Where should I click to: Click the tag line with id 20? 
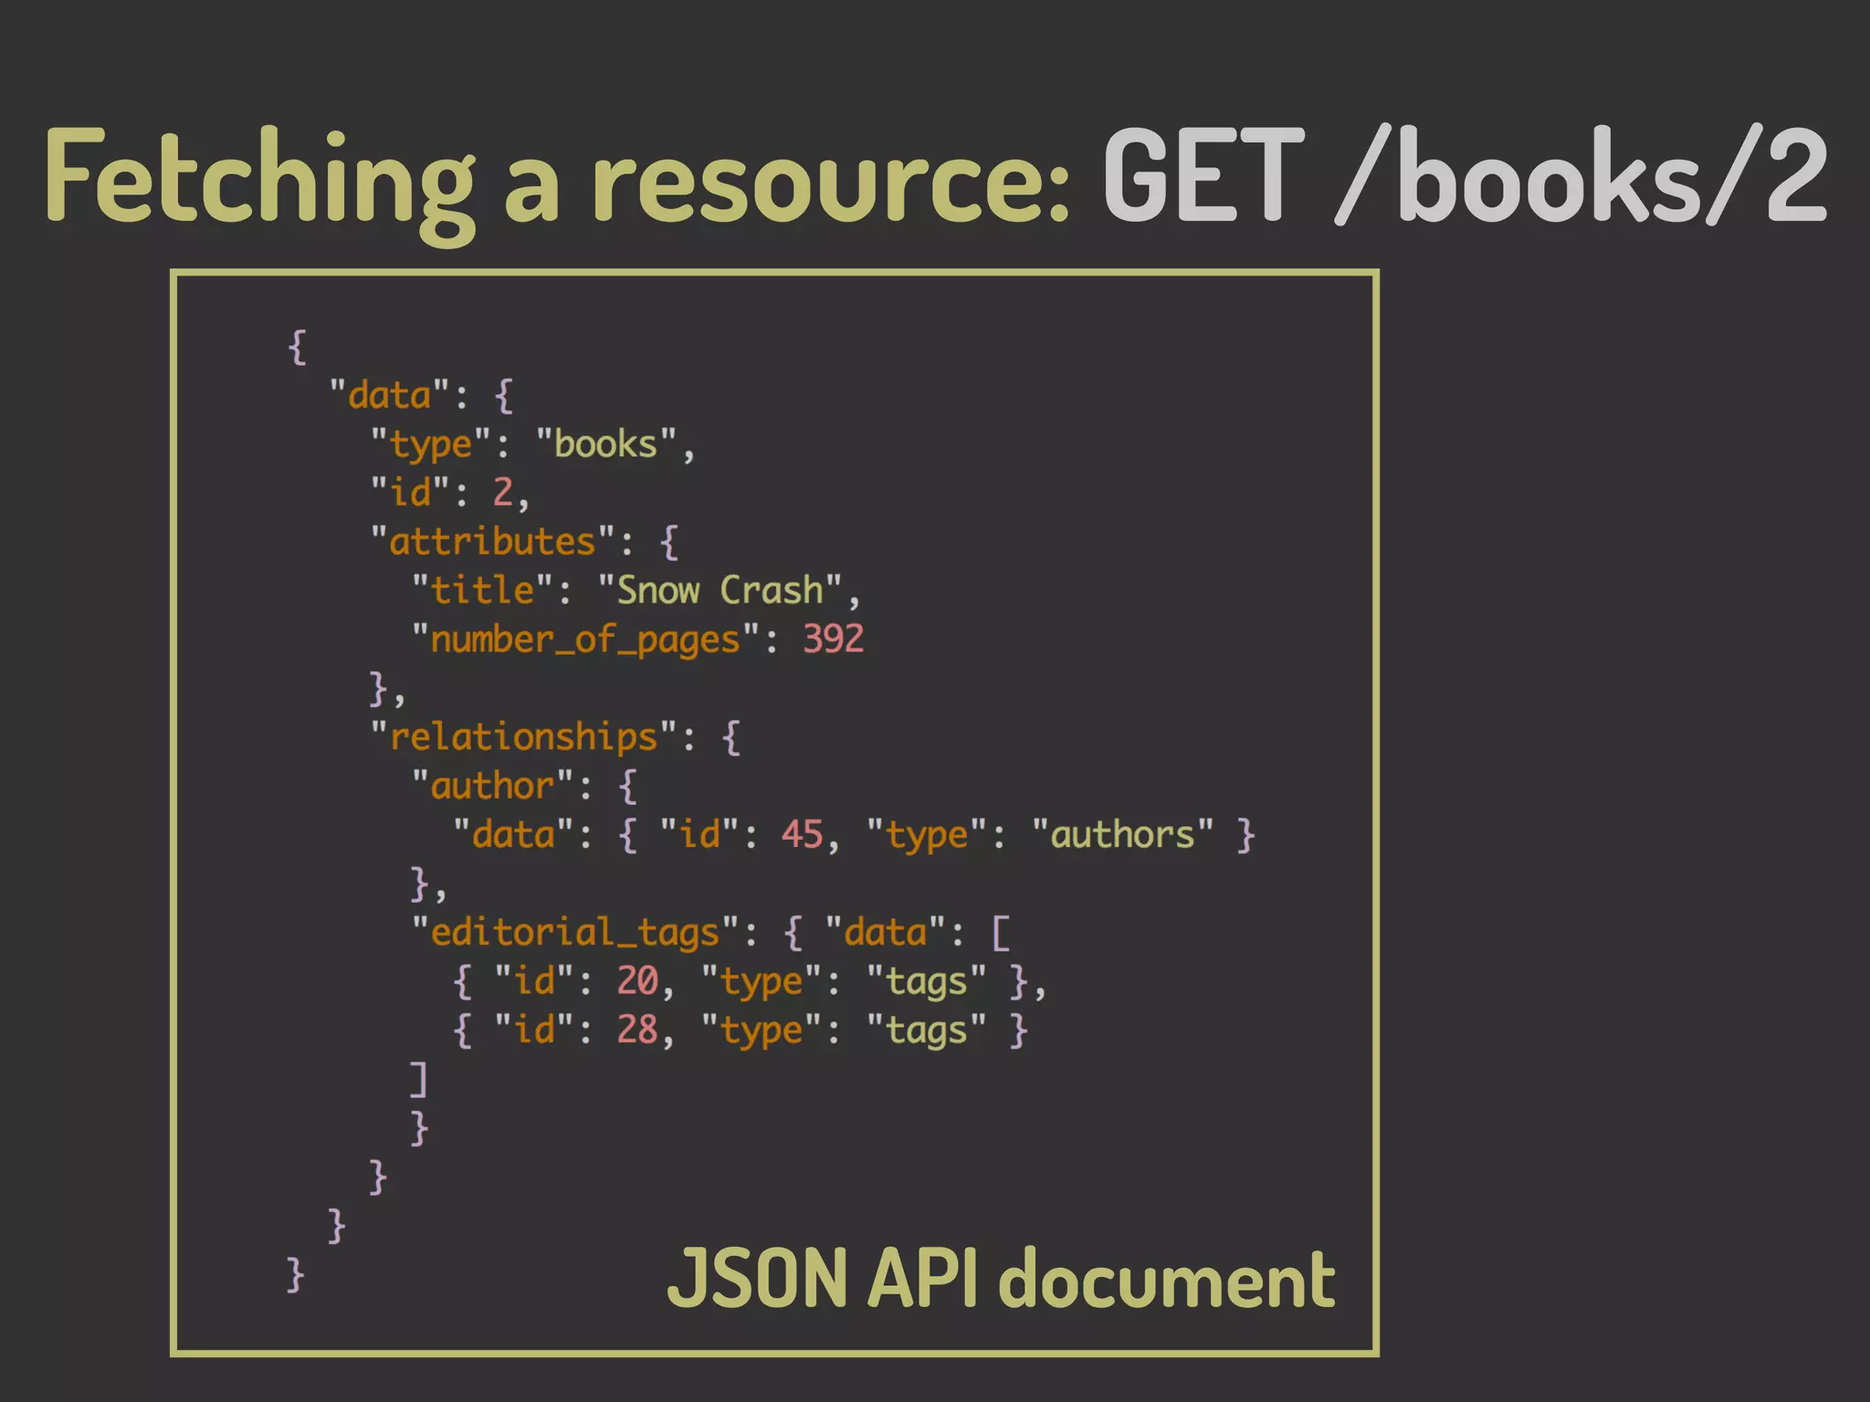(750, 982)
